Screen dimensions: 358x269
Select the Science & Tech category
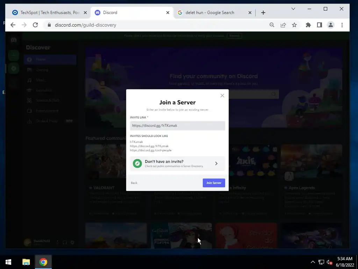(50, 101)
